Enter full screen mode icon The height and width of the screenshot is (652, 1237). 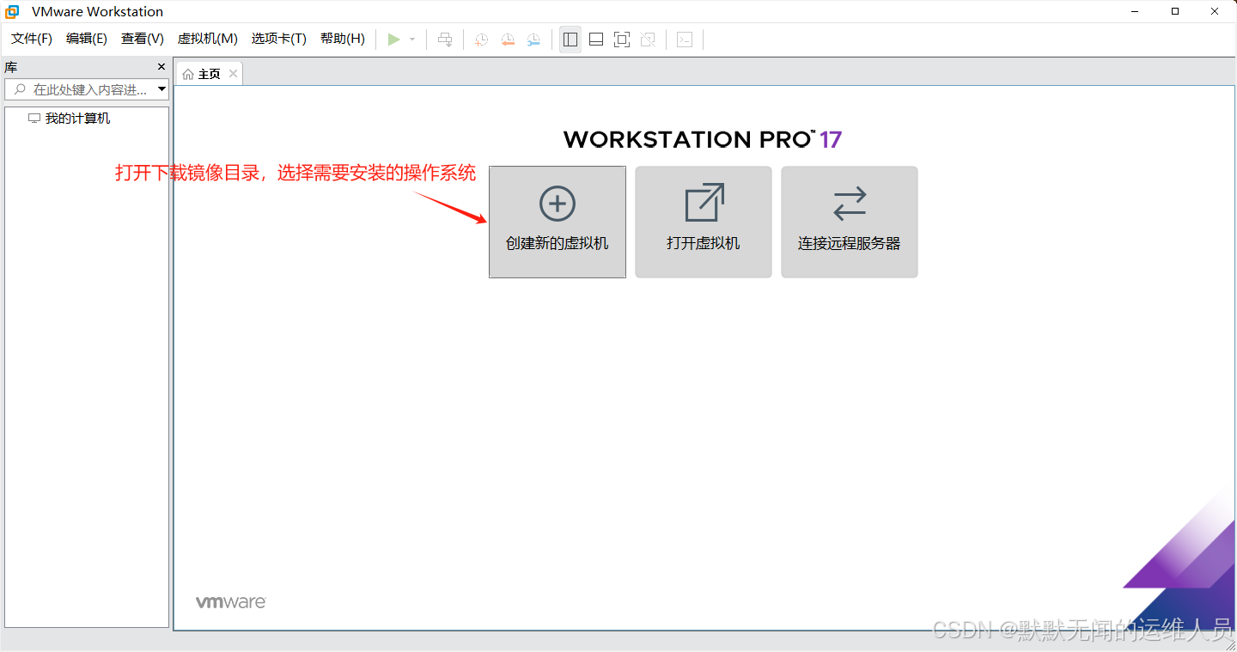[622, 40]
